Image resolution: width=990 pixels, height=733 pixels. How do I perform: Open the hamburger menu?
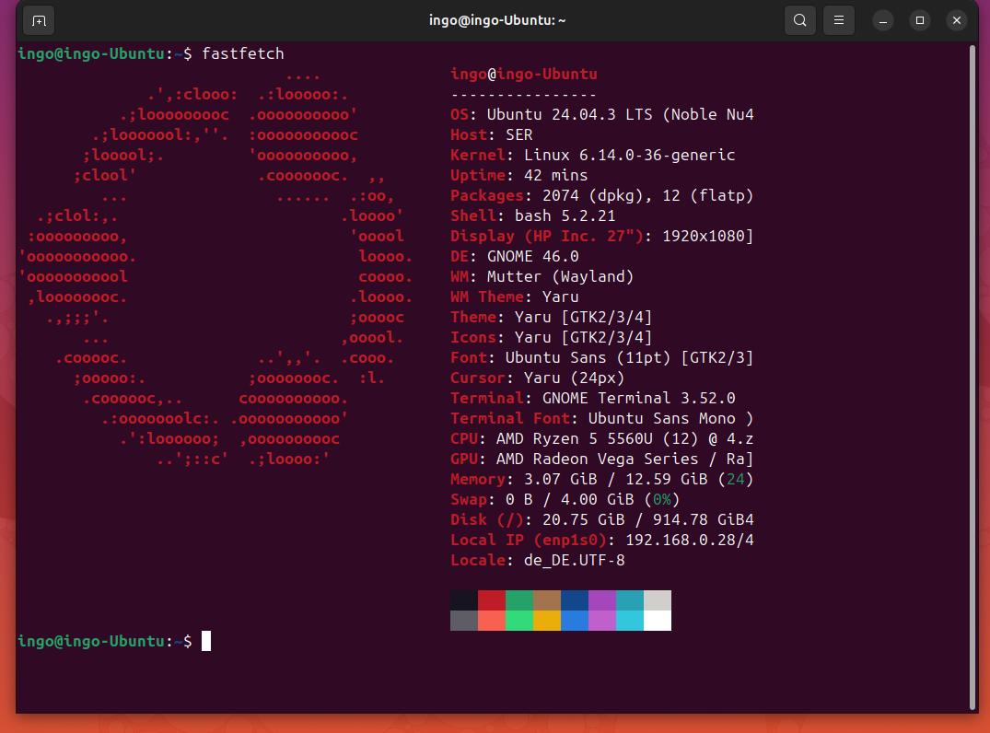(x=838, y=20)
